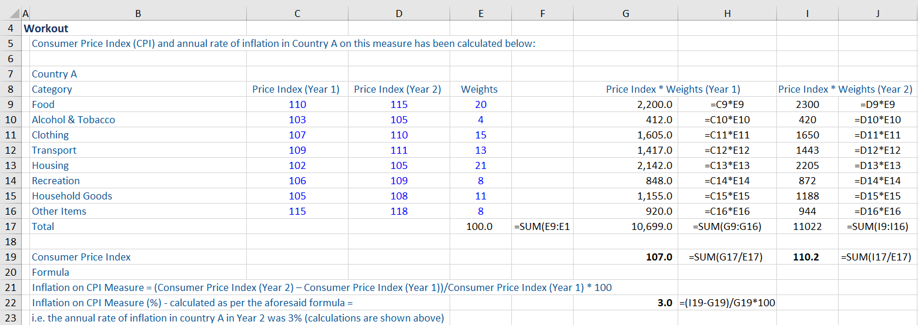The width and height of the screenshot is (918, 325).
Task: Click the Year 1 CPI value 107.0
Action: pos(658,257)
